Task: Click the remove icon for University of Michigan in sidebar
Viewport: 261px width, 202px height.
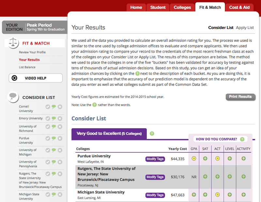Action: click(60, 150)
